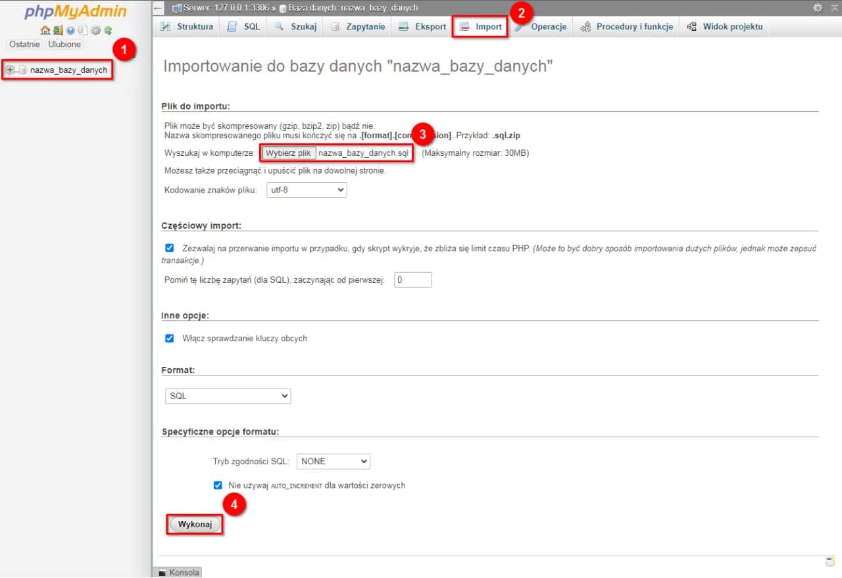Toggle the 'Nie używaj AUTO_INCREMENT' checkbox
This screenshot has width=842, height=578.
218,485
